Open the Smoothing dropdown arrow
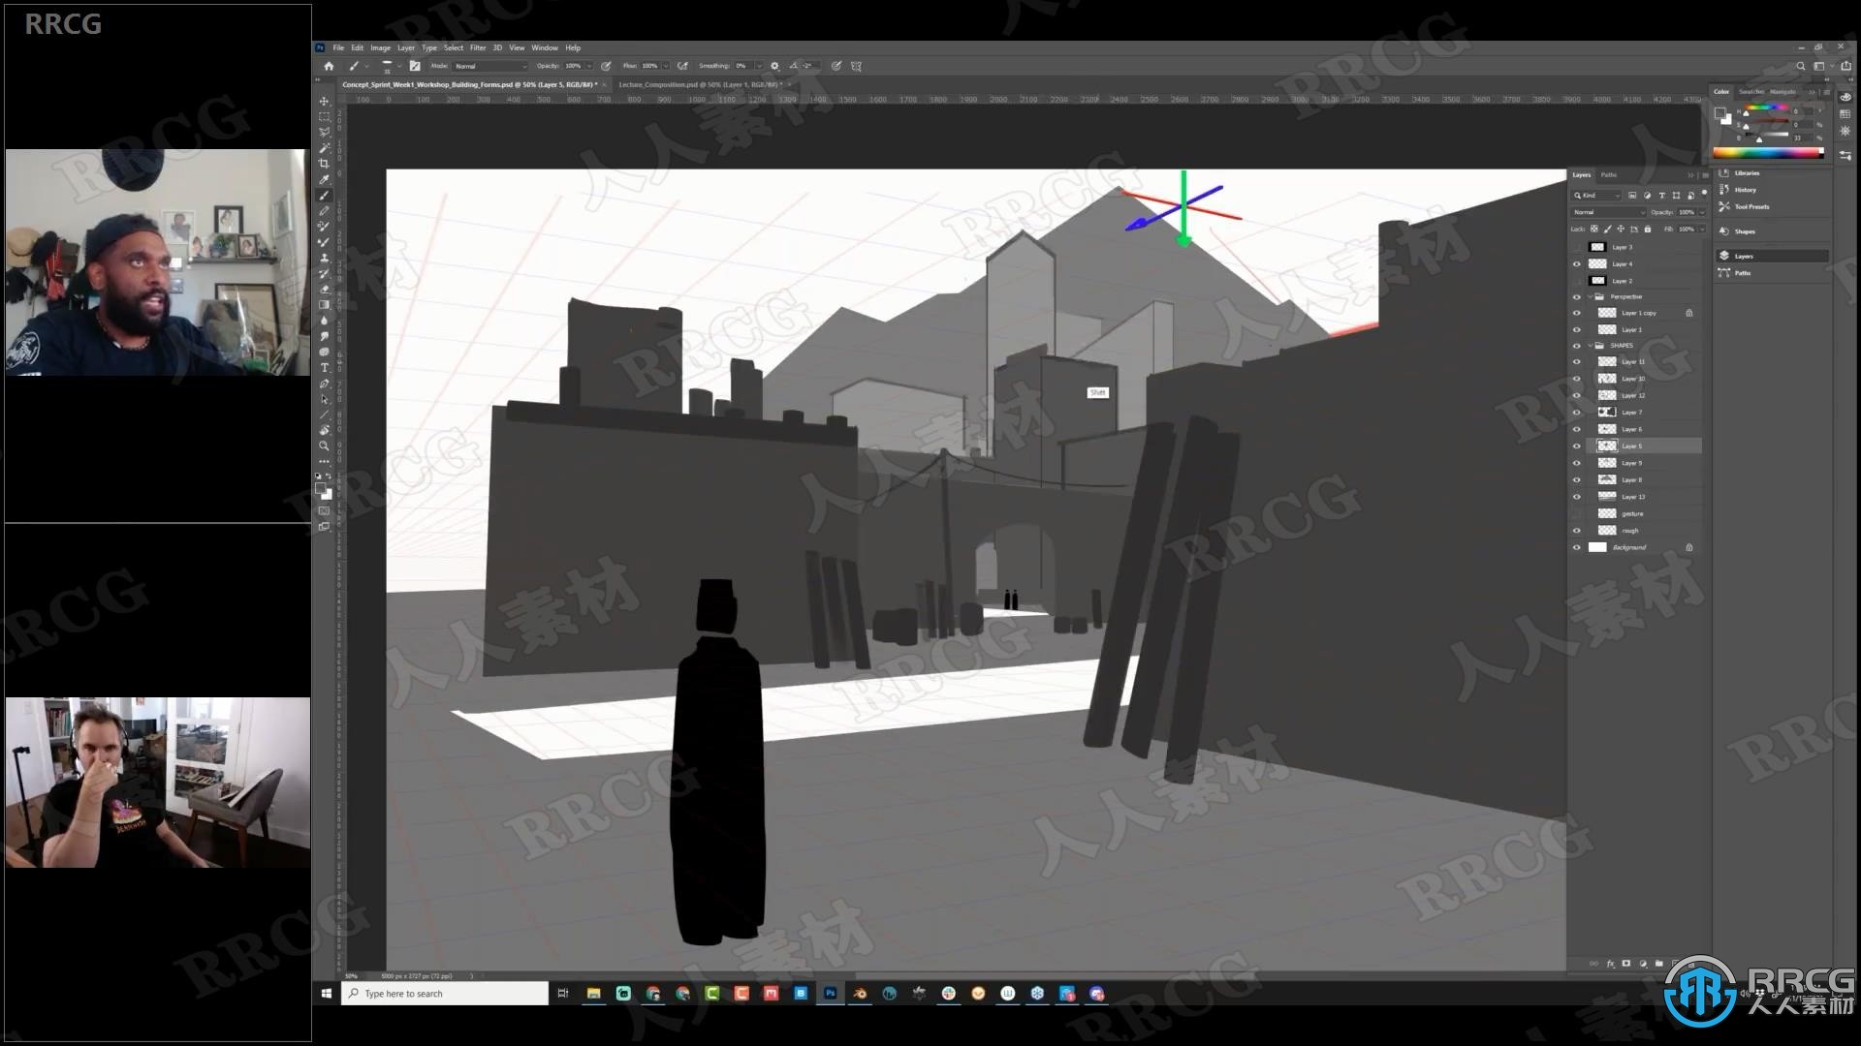1861x1046 pixels. point(758,66)
